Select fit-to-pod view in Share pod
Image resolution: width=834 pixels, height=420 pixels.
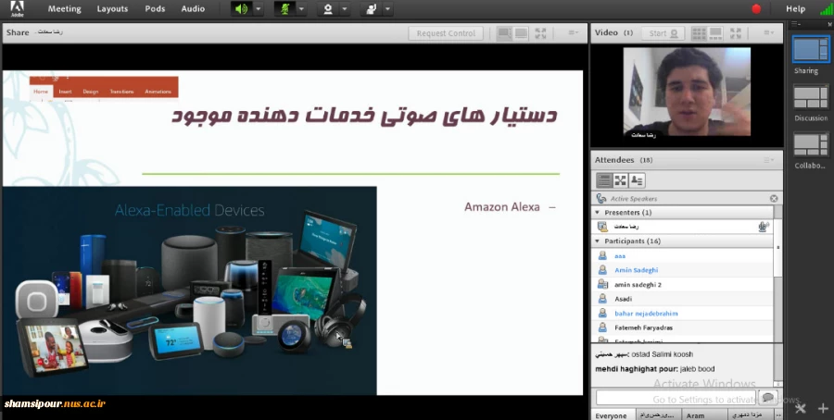(504, 33)
